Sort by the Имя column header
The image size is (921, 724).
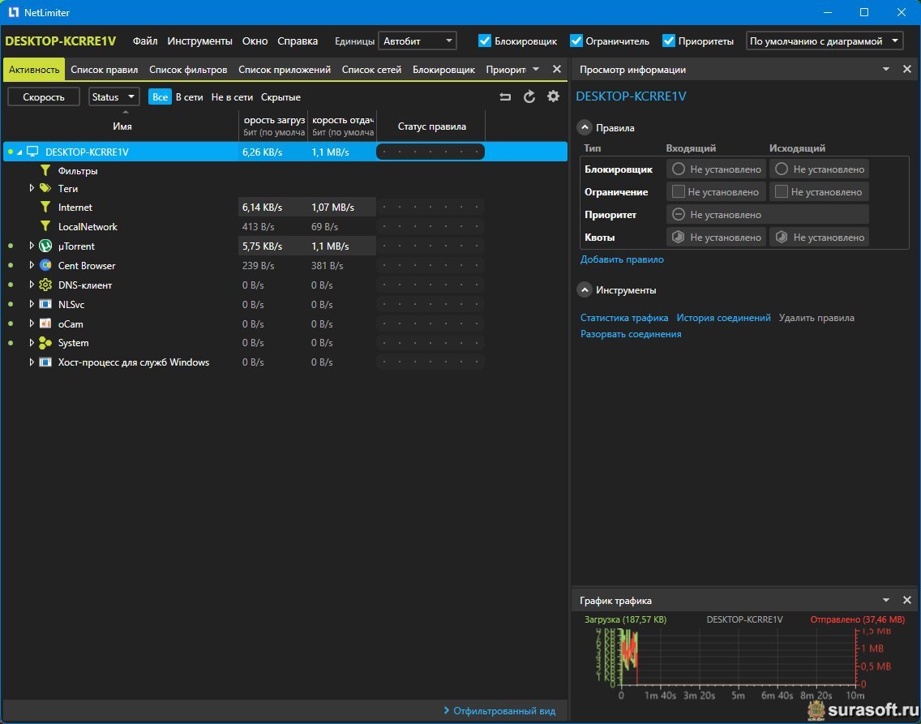click(122, 126)
